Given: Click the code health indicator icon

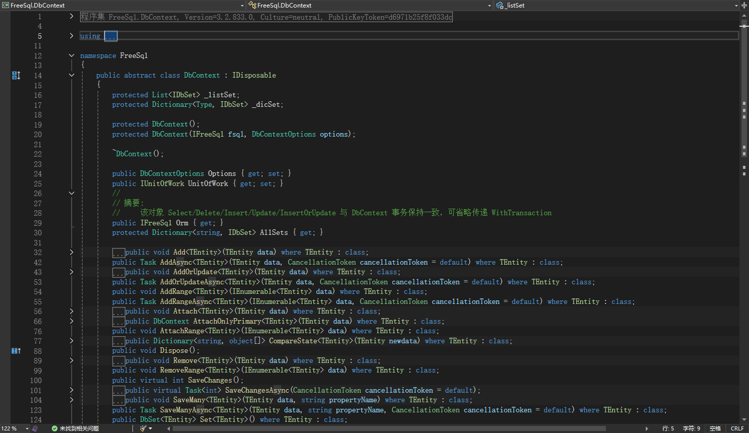Looking at the screenshot, I should 35,428.
